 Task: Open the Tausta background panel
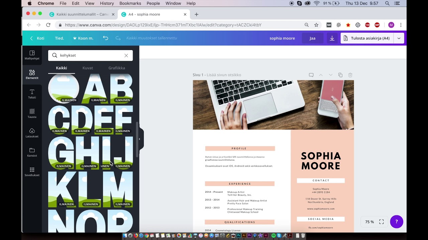click(32, 114)
